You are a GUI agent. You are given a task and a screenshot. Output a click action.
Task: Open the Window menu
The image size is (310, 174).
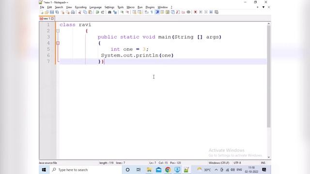click(x=163, y=7)
